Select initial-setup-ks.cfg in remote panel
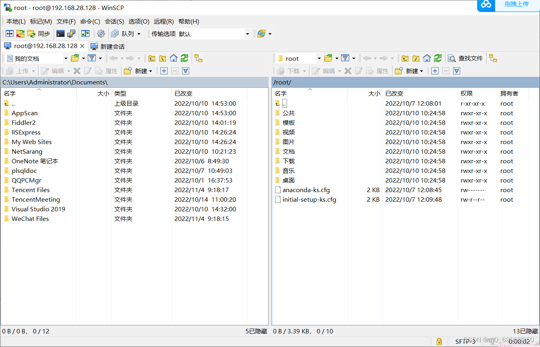The height and width of the screenshot is (347, 540). coord(309,200)
